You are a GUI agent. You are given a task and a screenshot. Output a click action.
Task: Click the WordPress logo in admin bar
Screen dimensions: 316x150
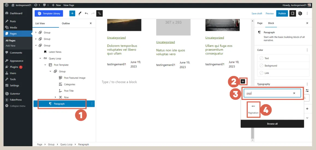click(7, 5)
